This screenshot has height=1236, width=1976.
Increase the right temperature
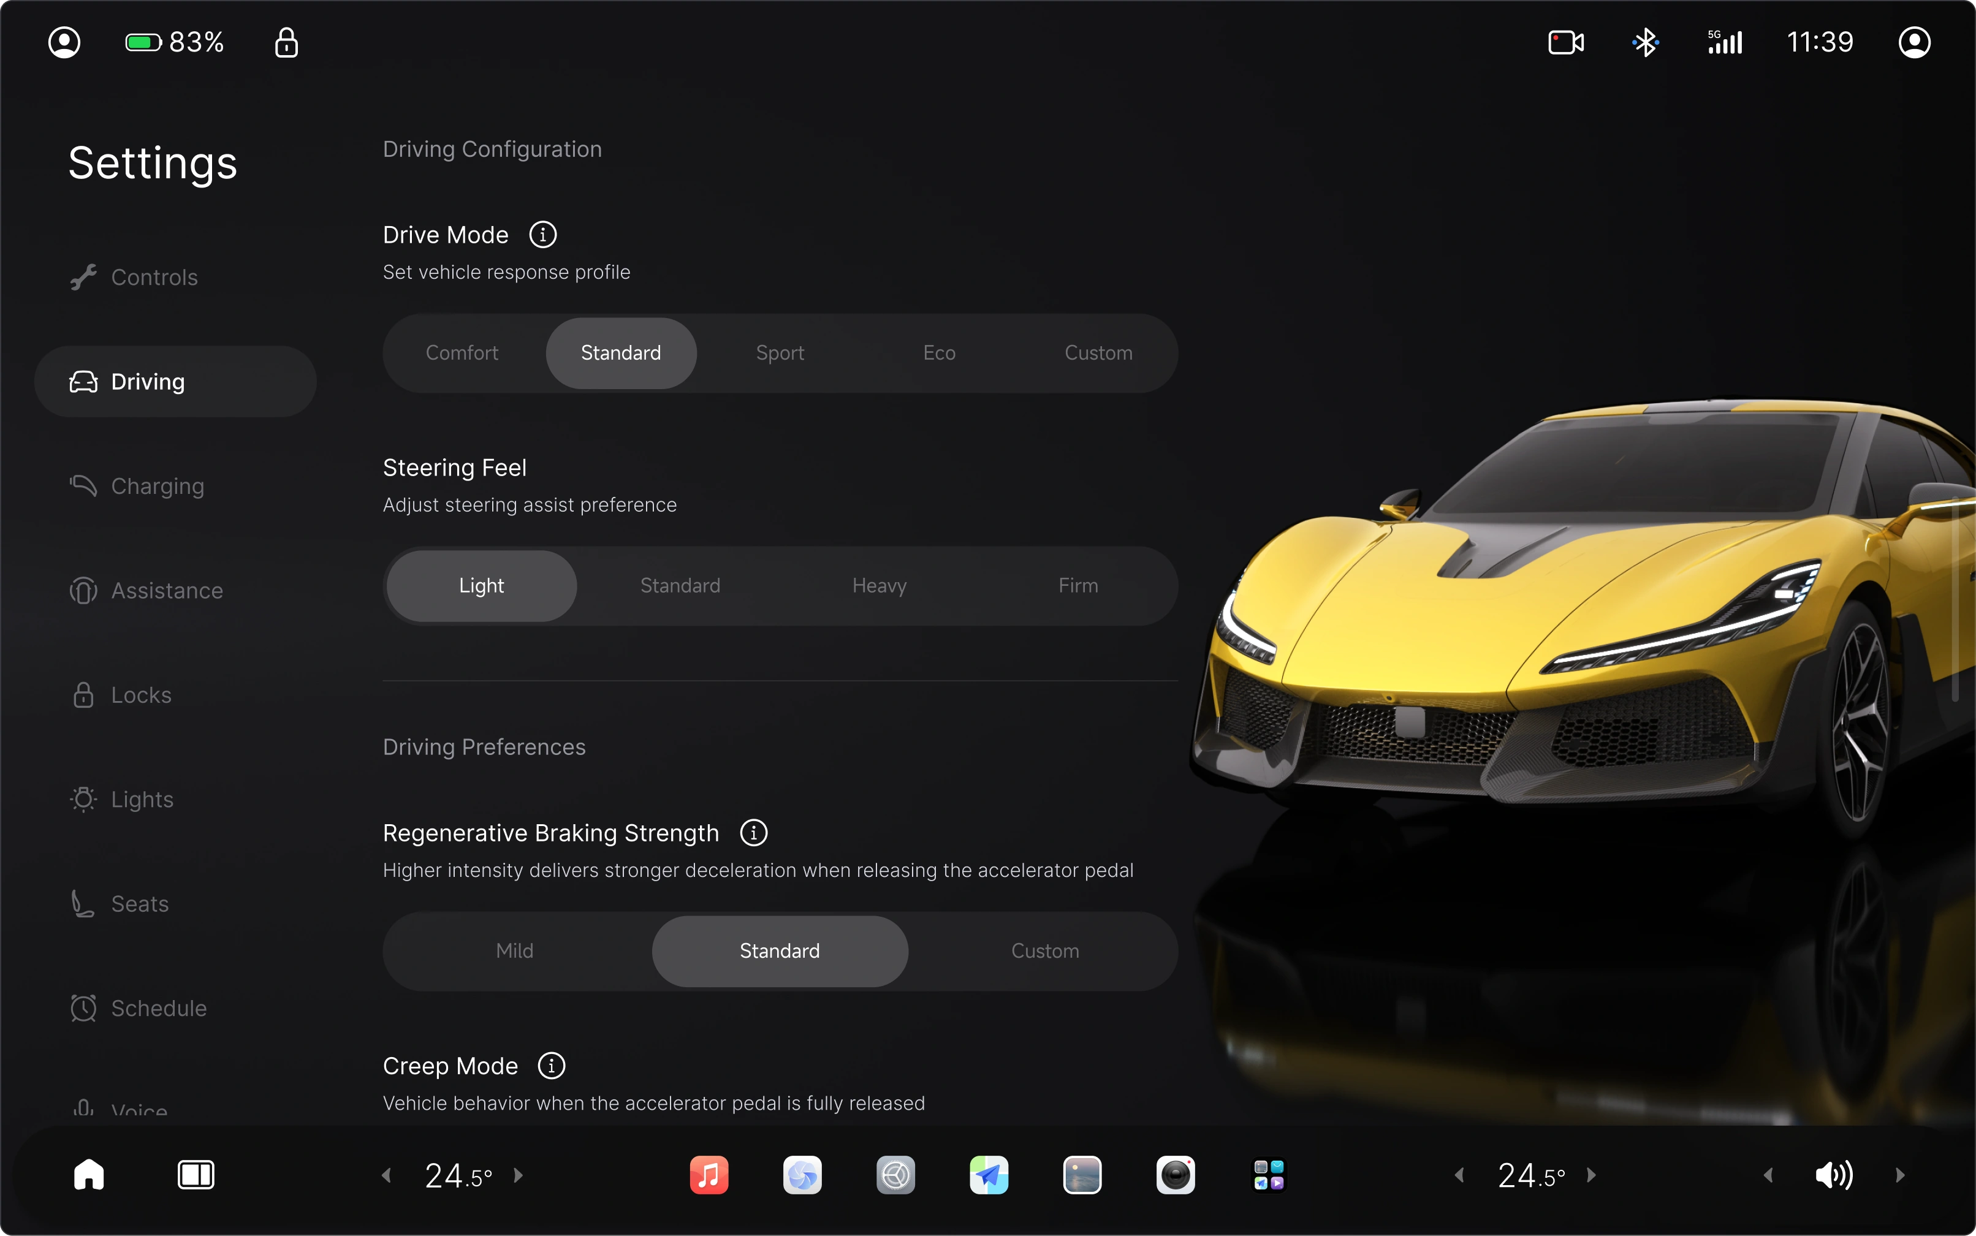[x=1591, y=1175]
